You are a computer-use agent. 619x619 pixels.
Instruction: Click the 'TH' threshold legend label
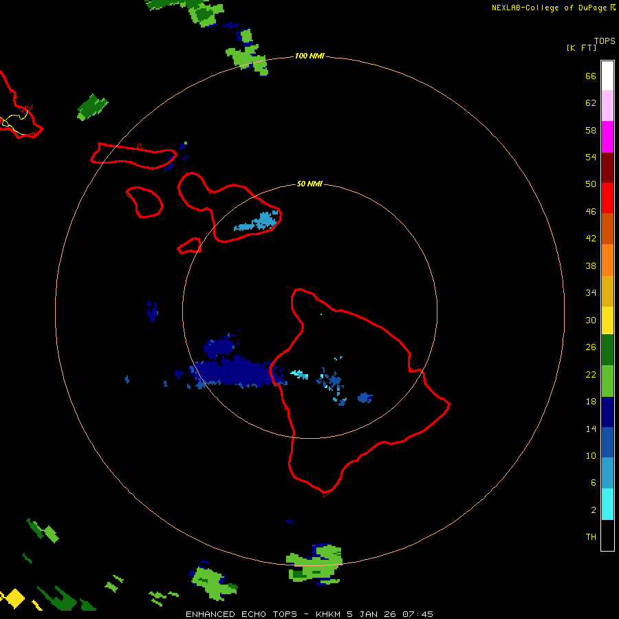click(x=591, y=537)
